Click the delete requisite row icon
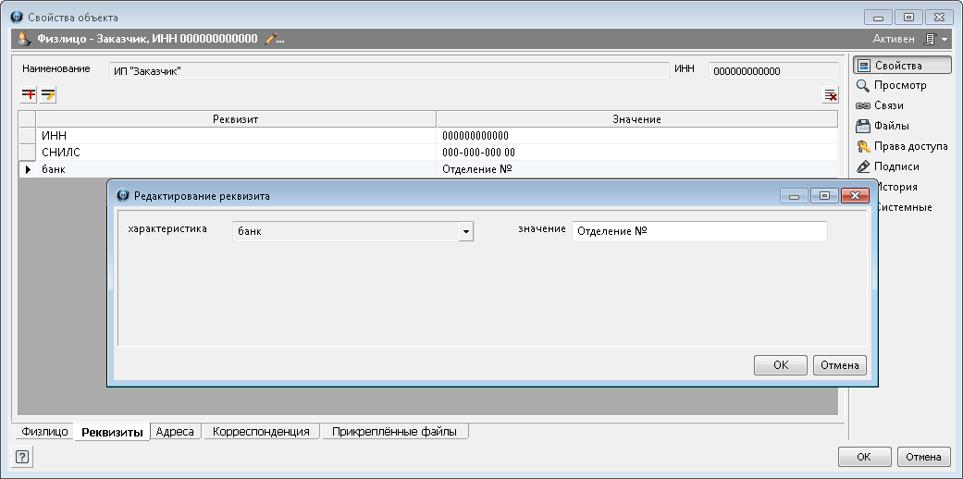963x479 pixels. click(830, 95)
